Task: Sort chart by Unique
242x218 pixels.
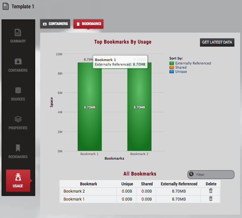Action: [x=181, y=72]
